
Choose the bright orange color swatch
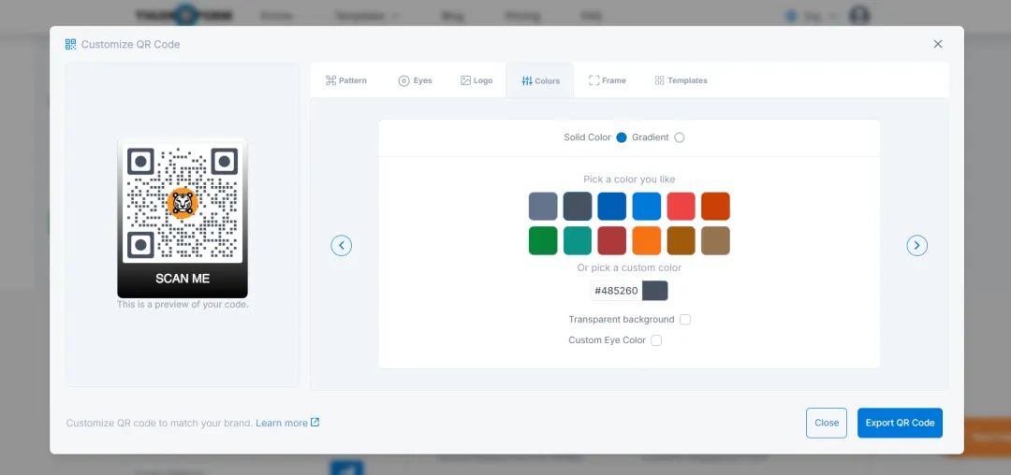(647, 240)
